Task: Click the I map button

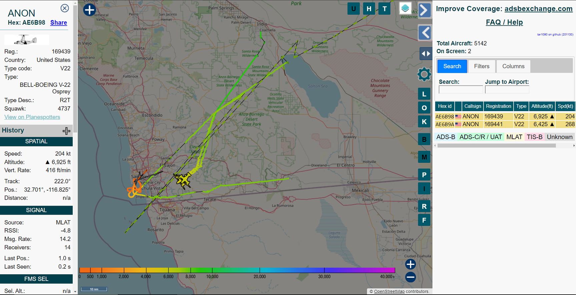Action: [424, 189]
